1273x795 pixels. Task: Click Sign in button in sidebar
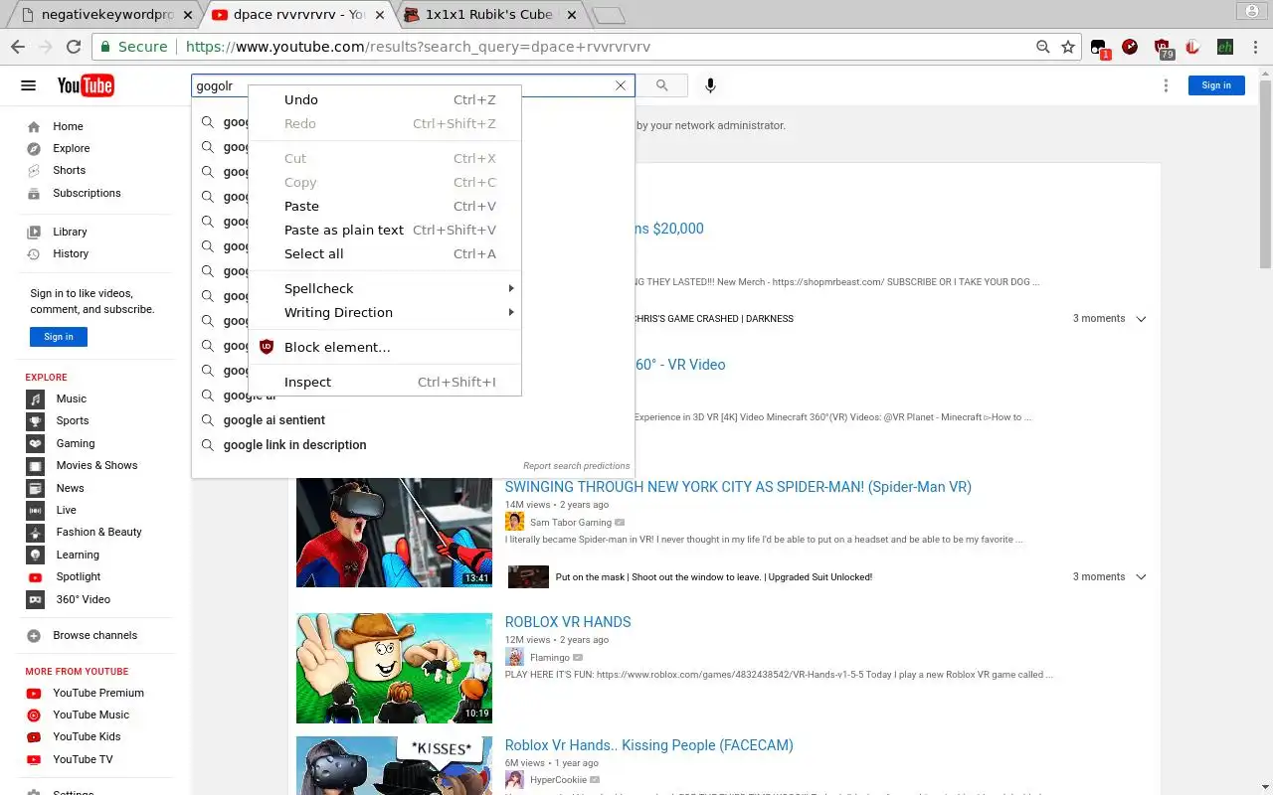tap(59, 337)
